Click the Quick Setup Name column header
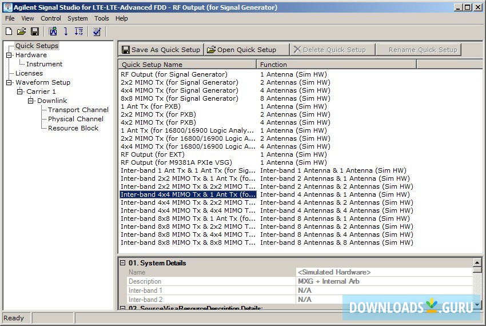 (x=186, y=65)
